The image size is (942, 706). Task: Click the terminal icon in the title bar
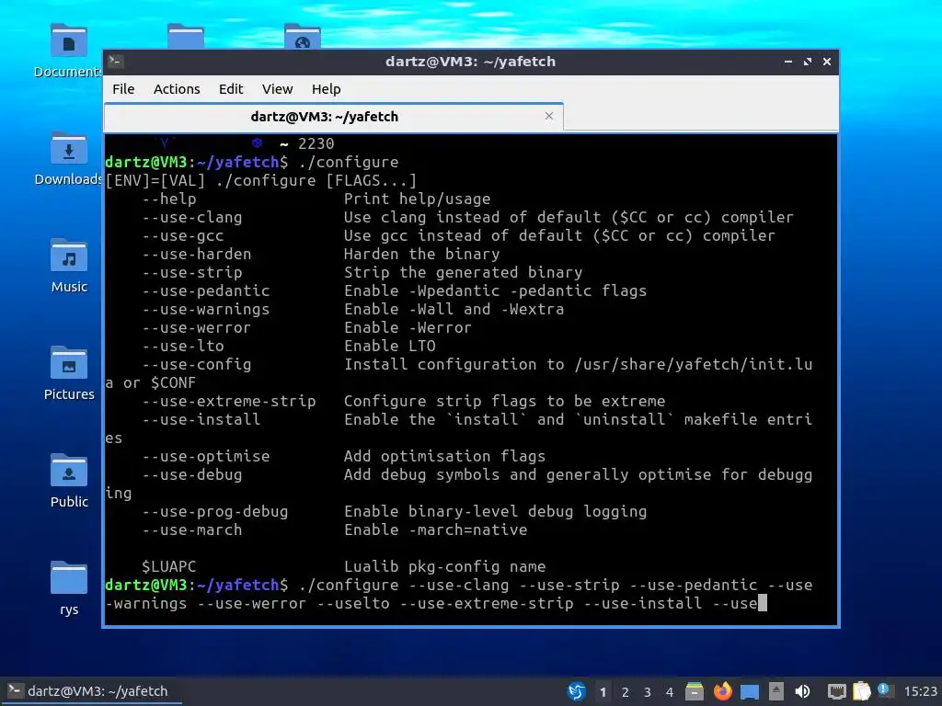(116, 61)
